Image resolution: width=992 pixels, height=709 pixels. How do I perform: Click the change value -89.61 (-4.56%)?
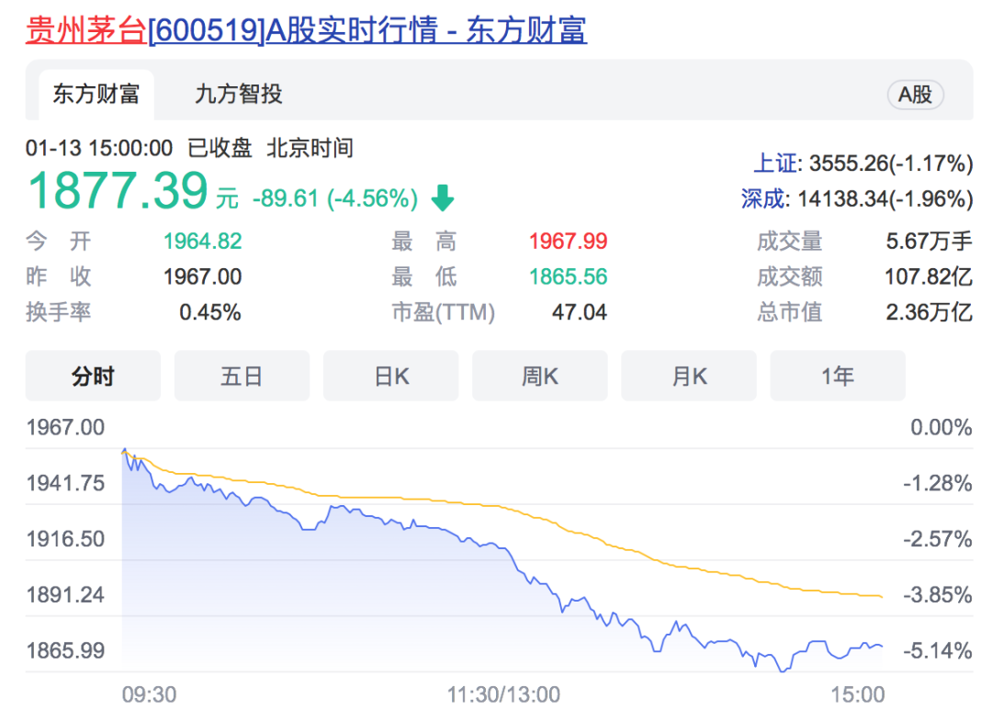(x=335, y=198)
